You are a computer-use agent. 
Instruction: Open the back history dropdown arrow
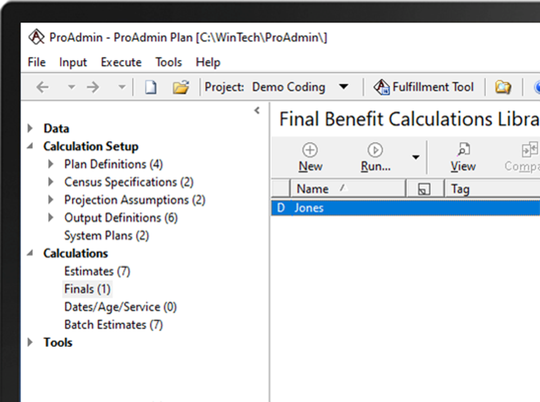71,87
